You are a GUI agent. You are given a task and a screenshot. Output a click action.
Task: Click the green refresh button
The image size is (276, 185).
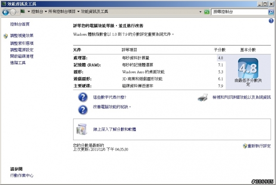tap(207, 12)
